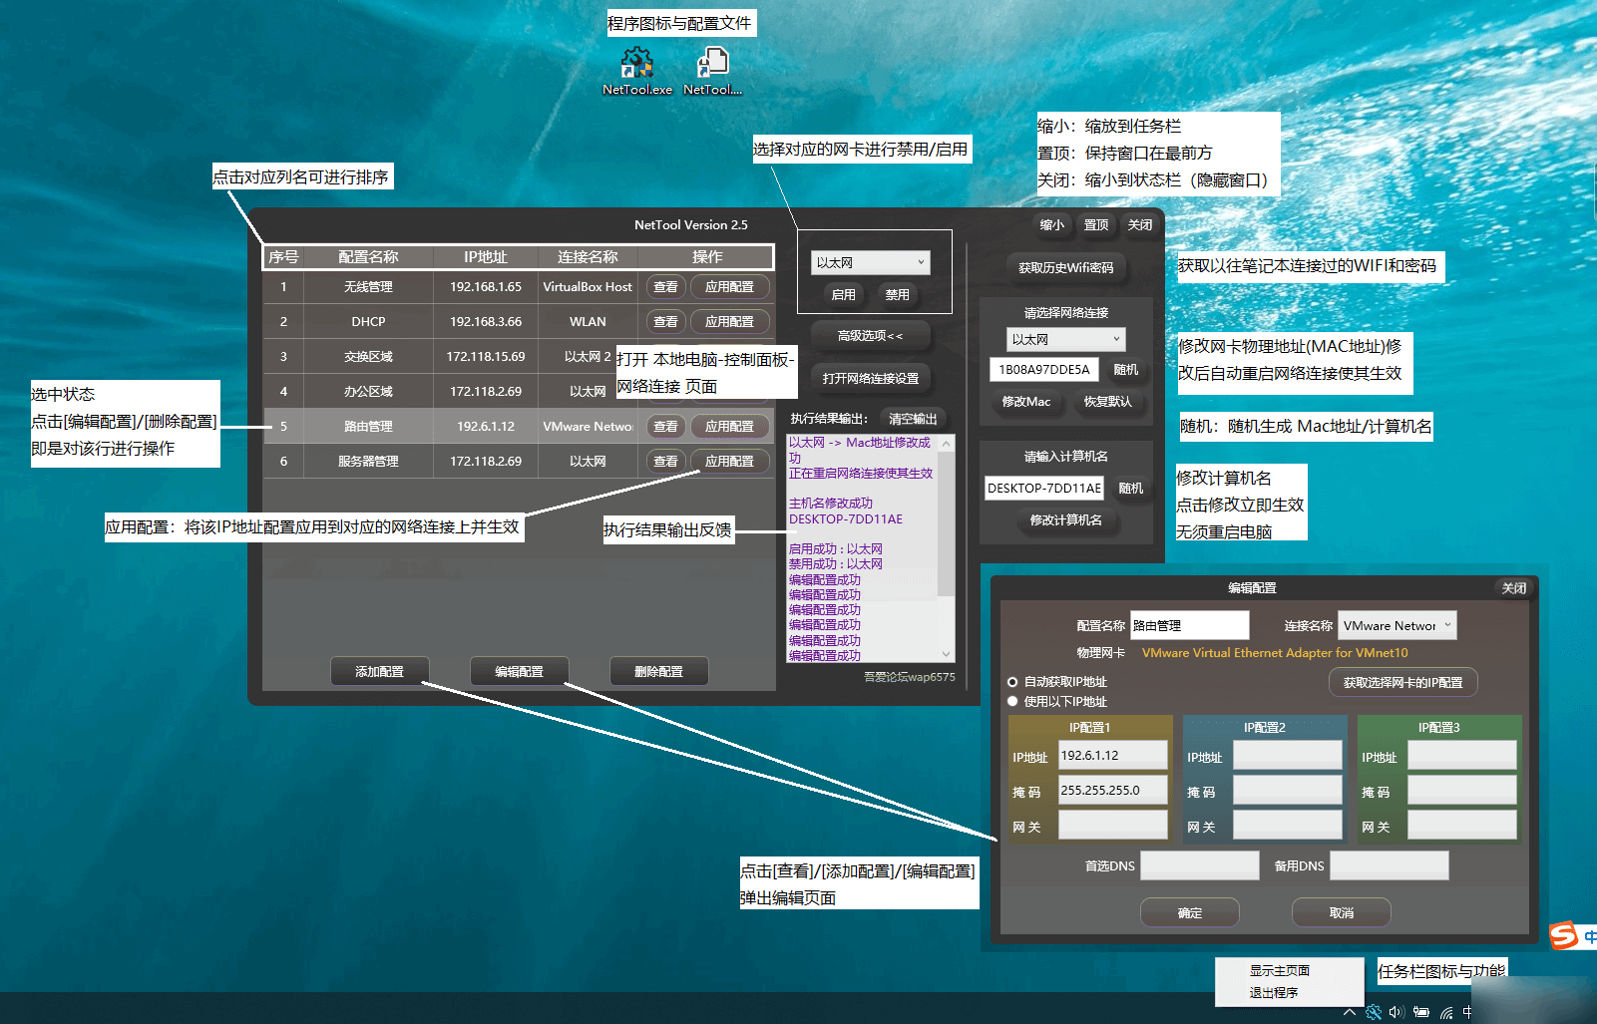The width and height of the screenshot is (1597, 1024).
Task: Open the 请选择网络连接 adapter dropdown
Action: click(x=1065, y=339)
